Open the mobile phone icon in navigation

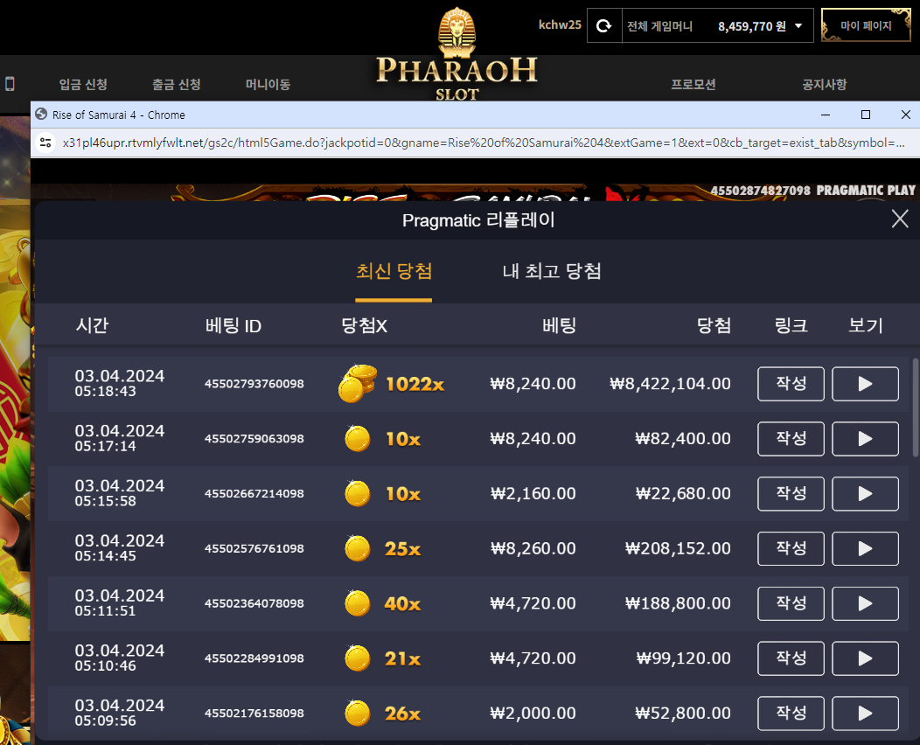tap(10, 84)
